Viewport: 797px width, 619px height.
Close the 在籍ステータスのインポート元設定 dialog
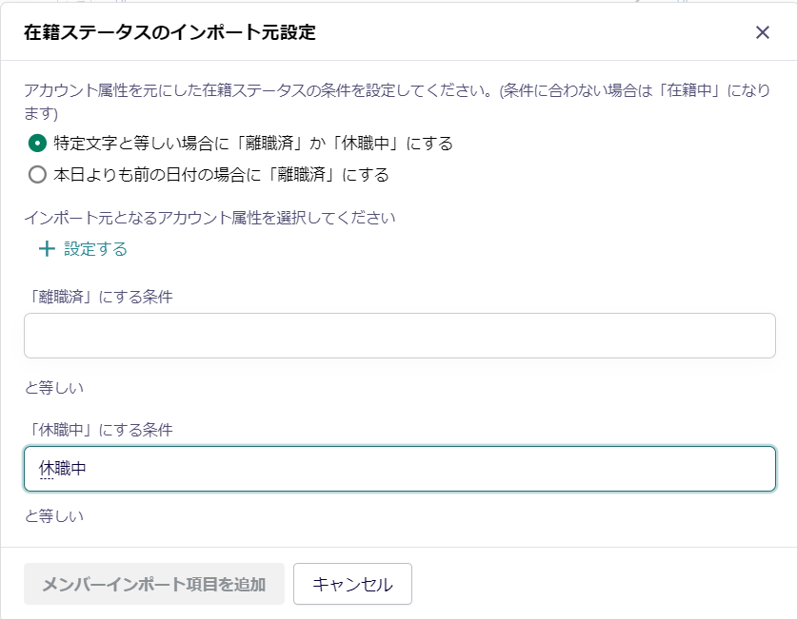pyautogui.click(x=762, y=32)
